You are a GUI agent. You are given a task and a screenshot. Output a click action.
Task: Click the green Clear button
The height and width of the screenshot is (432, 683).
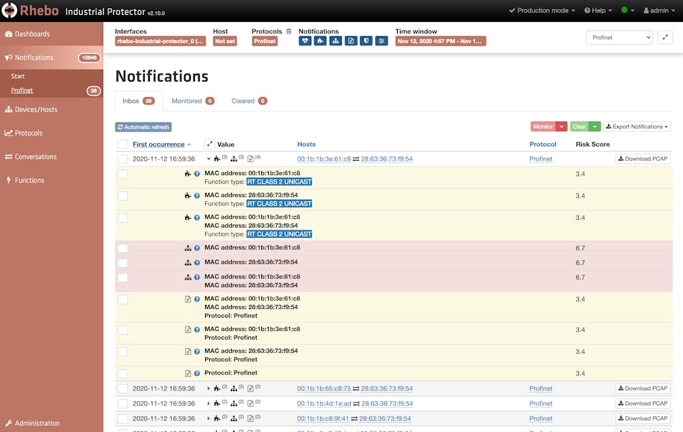click(x=579, y=126)
